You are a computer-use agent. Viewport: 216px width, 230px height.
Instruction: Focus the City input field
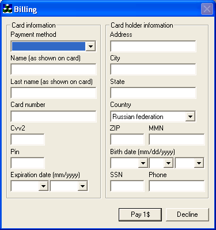point(153,70)
